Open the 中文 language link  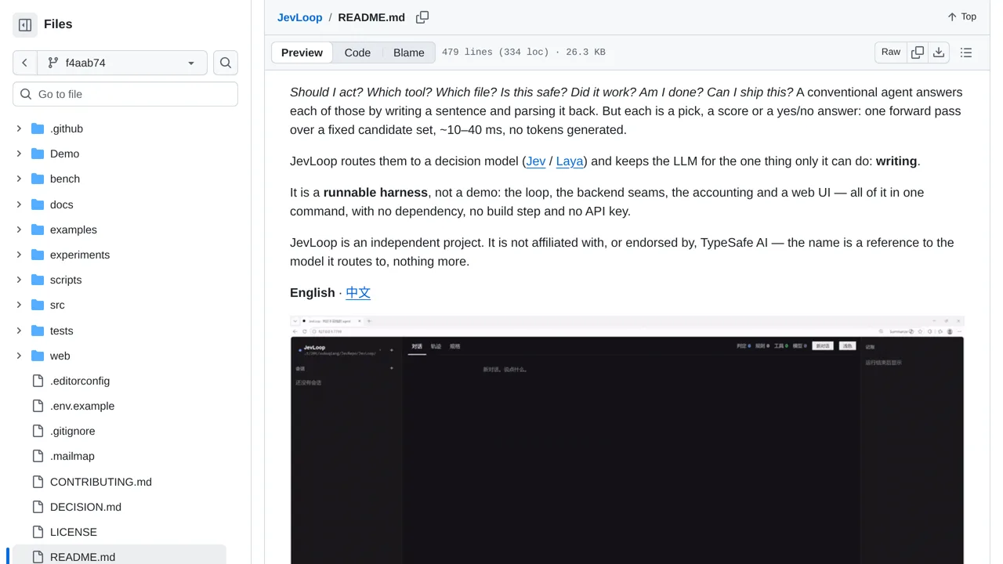click(x=358, y=292)
